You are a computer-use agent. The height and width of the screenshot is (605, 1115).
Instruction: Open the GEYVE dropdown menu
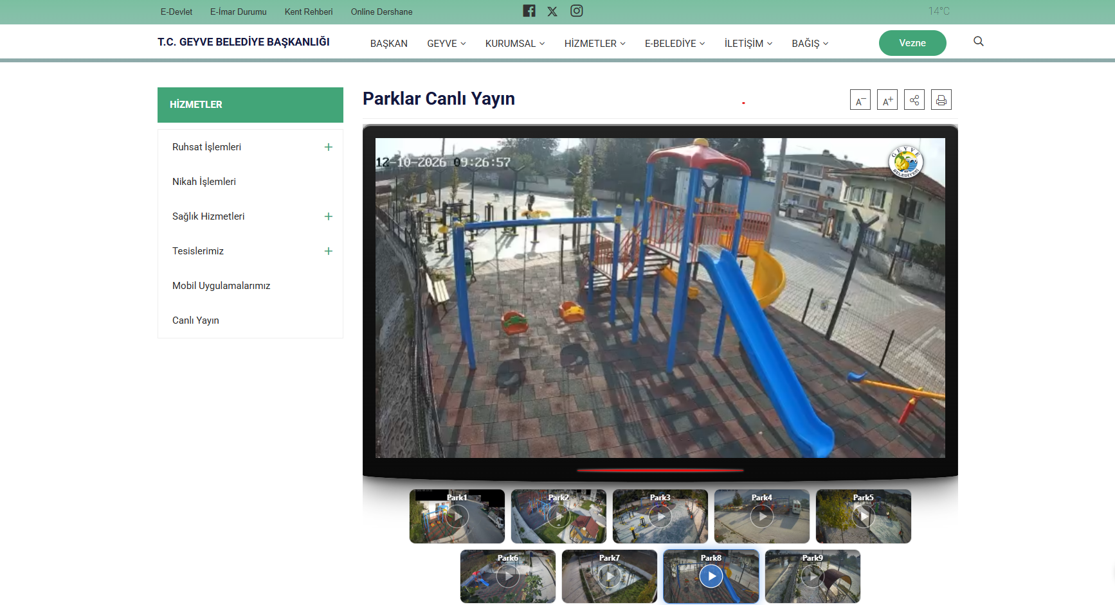click(446, 43)
